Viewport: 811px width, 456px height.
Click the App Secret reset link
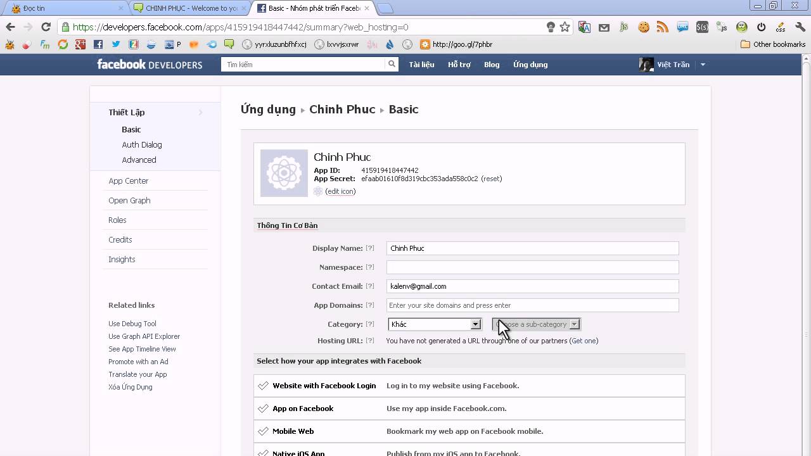click(492, 179)
